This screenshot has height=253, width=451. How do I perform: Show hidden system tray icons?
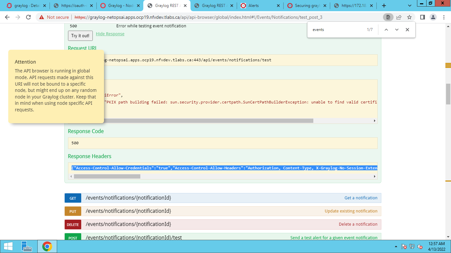(396, 246)
